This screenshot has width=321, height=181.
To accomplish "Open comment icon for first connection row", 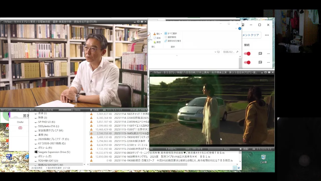I will coord(260,54).
